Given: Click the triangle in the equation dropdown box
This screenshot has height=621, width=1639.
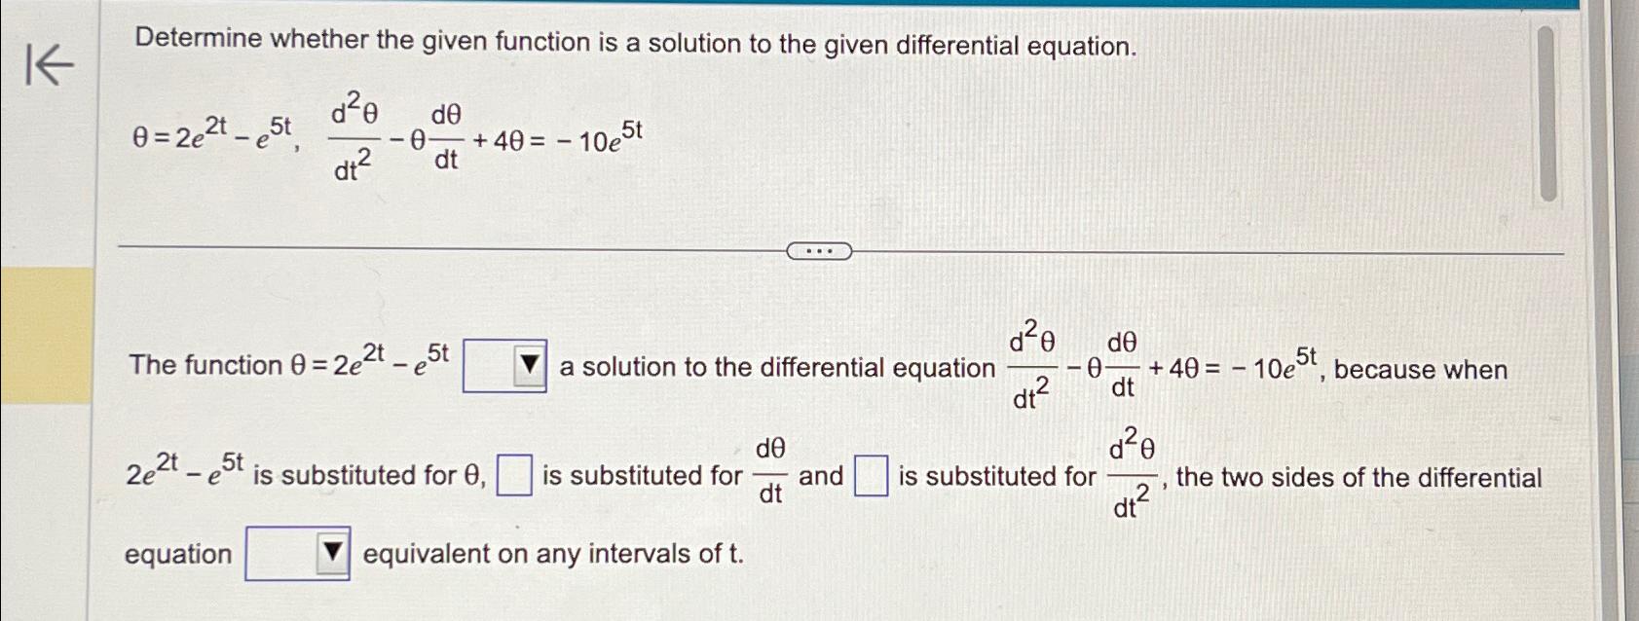Looking at the screenshot, I should [331, 552].
